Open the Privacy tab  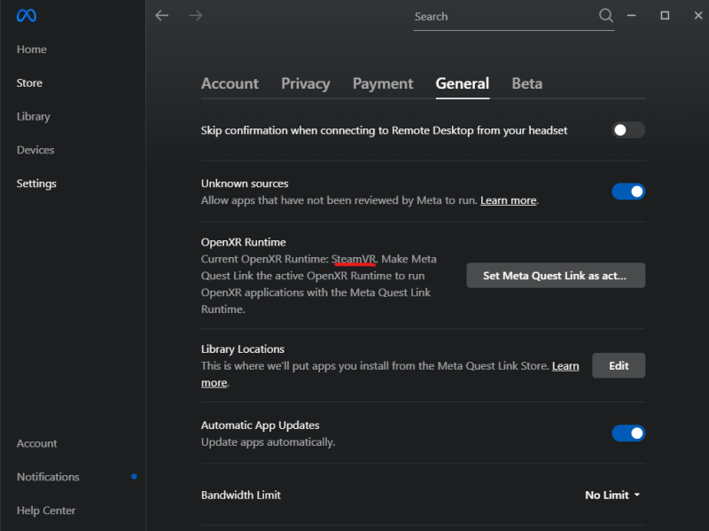(305, 83)
